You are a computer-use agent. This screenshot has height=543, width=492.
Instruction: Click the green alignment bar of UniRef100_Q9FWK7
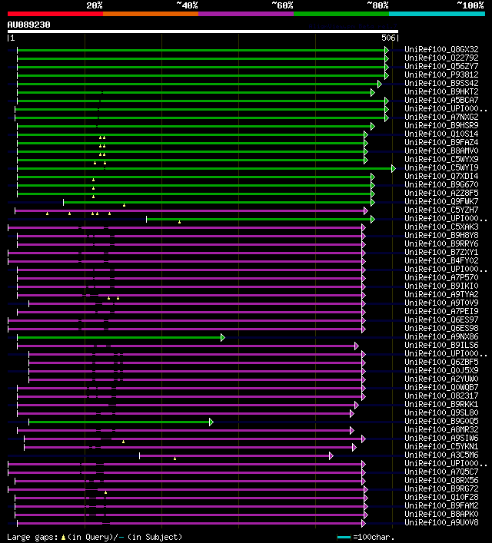point(218,202)
